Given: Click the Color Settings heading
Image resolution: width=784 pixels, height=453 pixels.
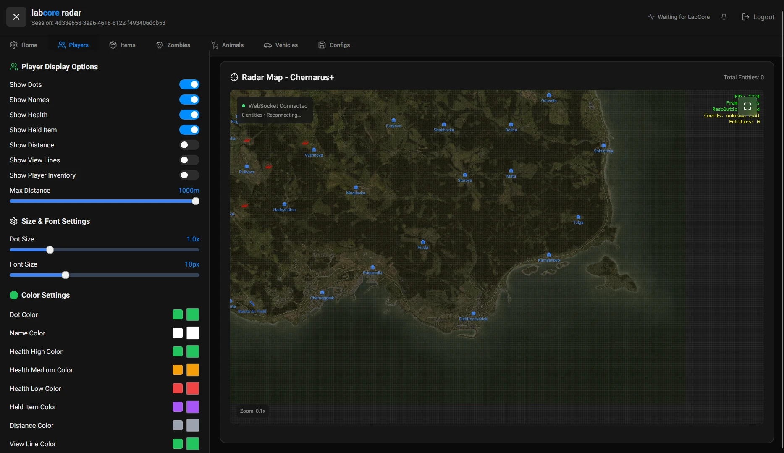Looking at the screenshot, I should coord(46,295).
